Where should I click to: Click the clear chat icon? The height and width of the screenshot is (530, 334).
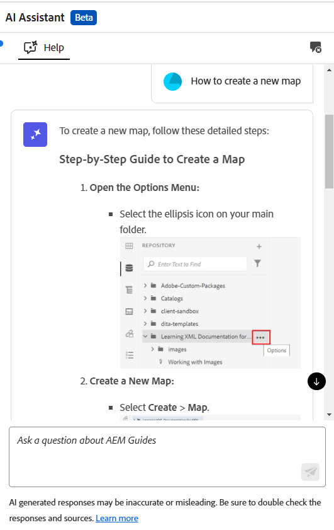tap(316, 47)
